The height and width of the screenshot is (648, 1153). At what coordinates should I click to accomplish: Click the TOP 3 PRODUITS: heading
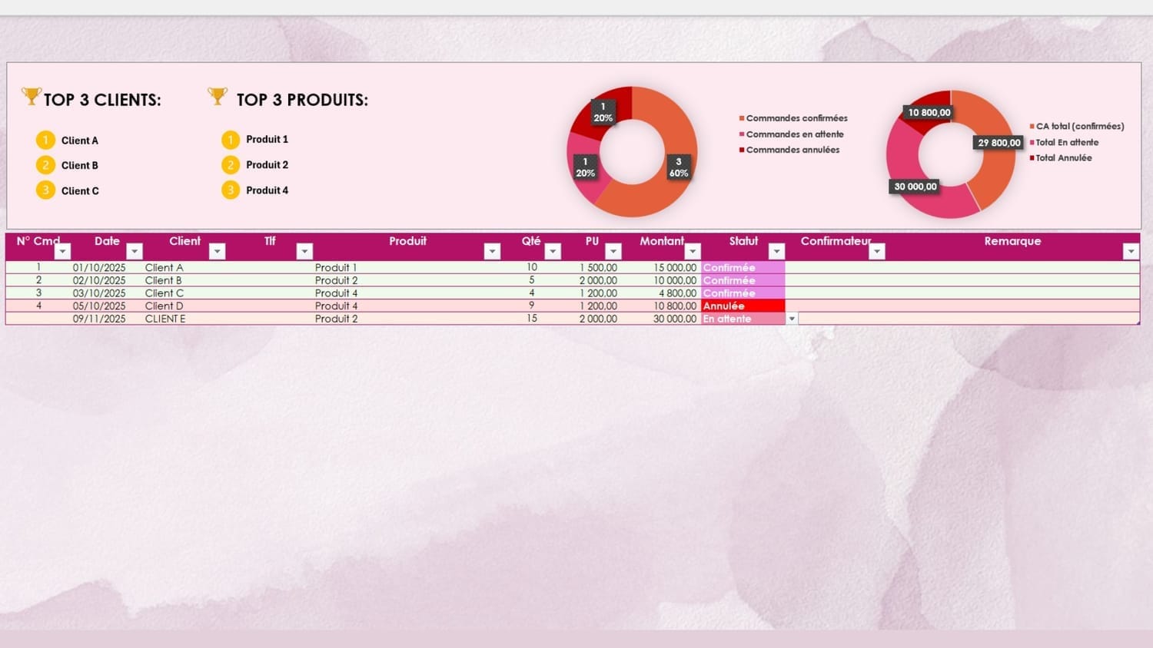click(302, 100)
